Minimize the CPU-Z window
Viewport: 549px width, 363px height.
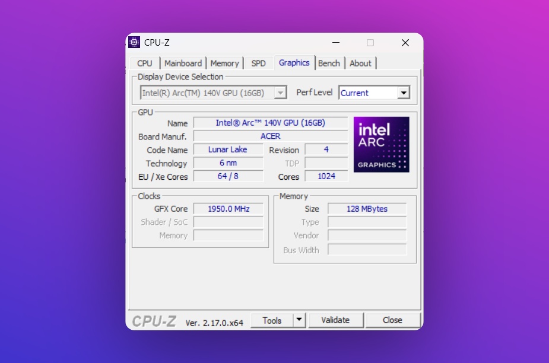point(336,43)
